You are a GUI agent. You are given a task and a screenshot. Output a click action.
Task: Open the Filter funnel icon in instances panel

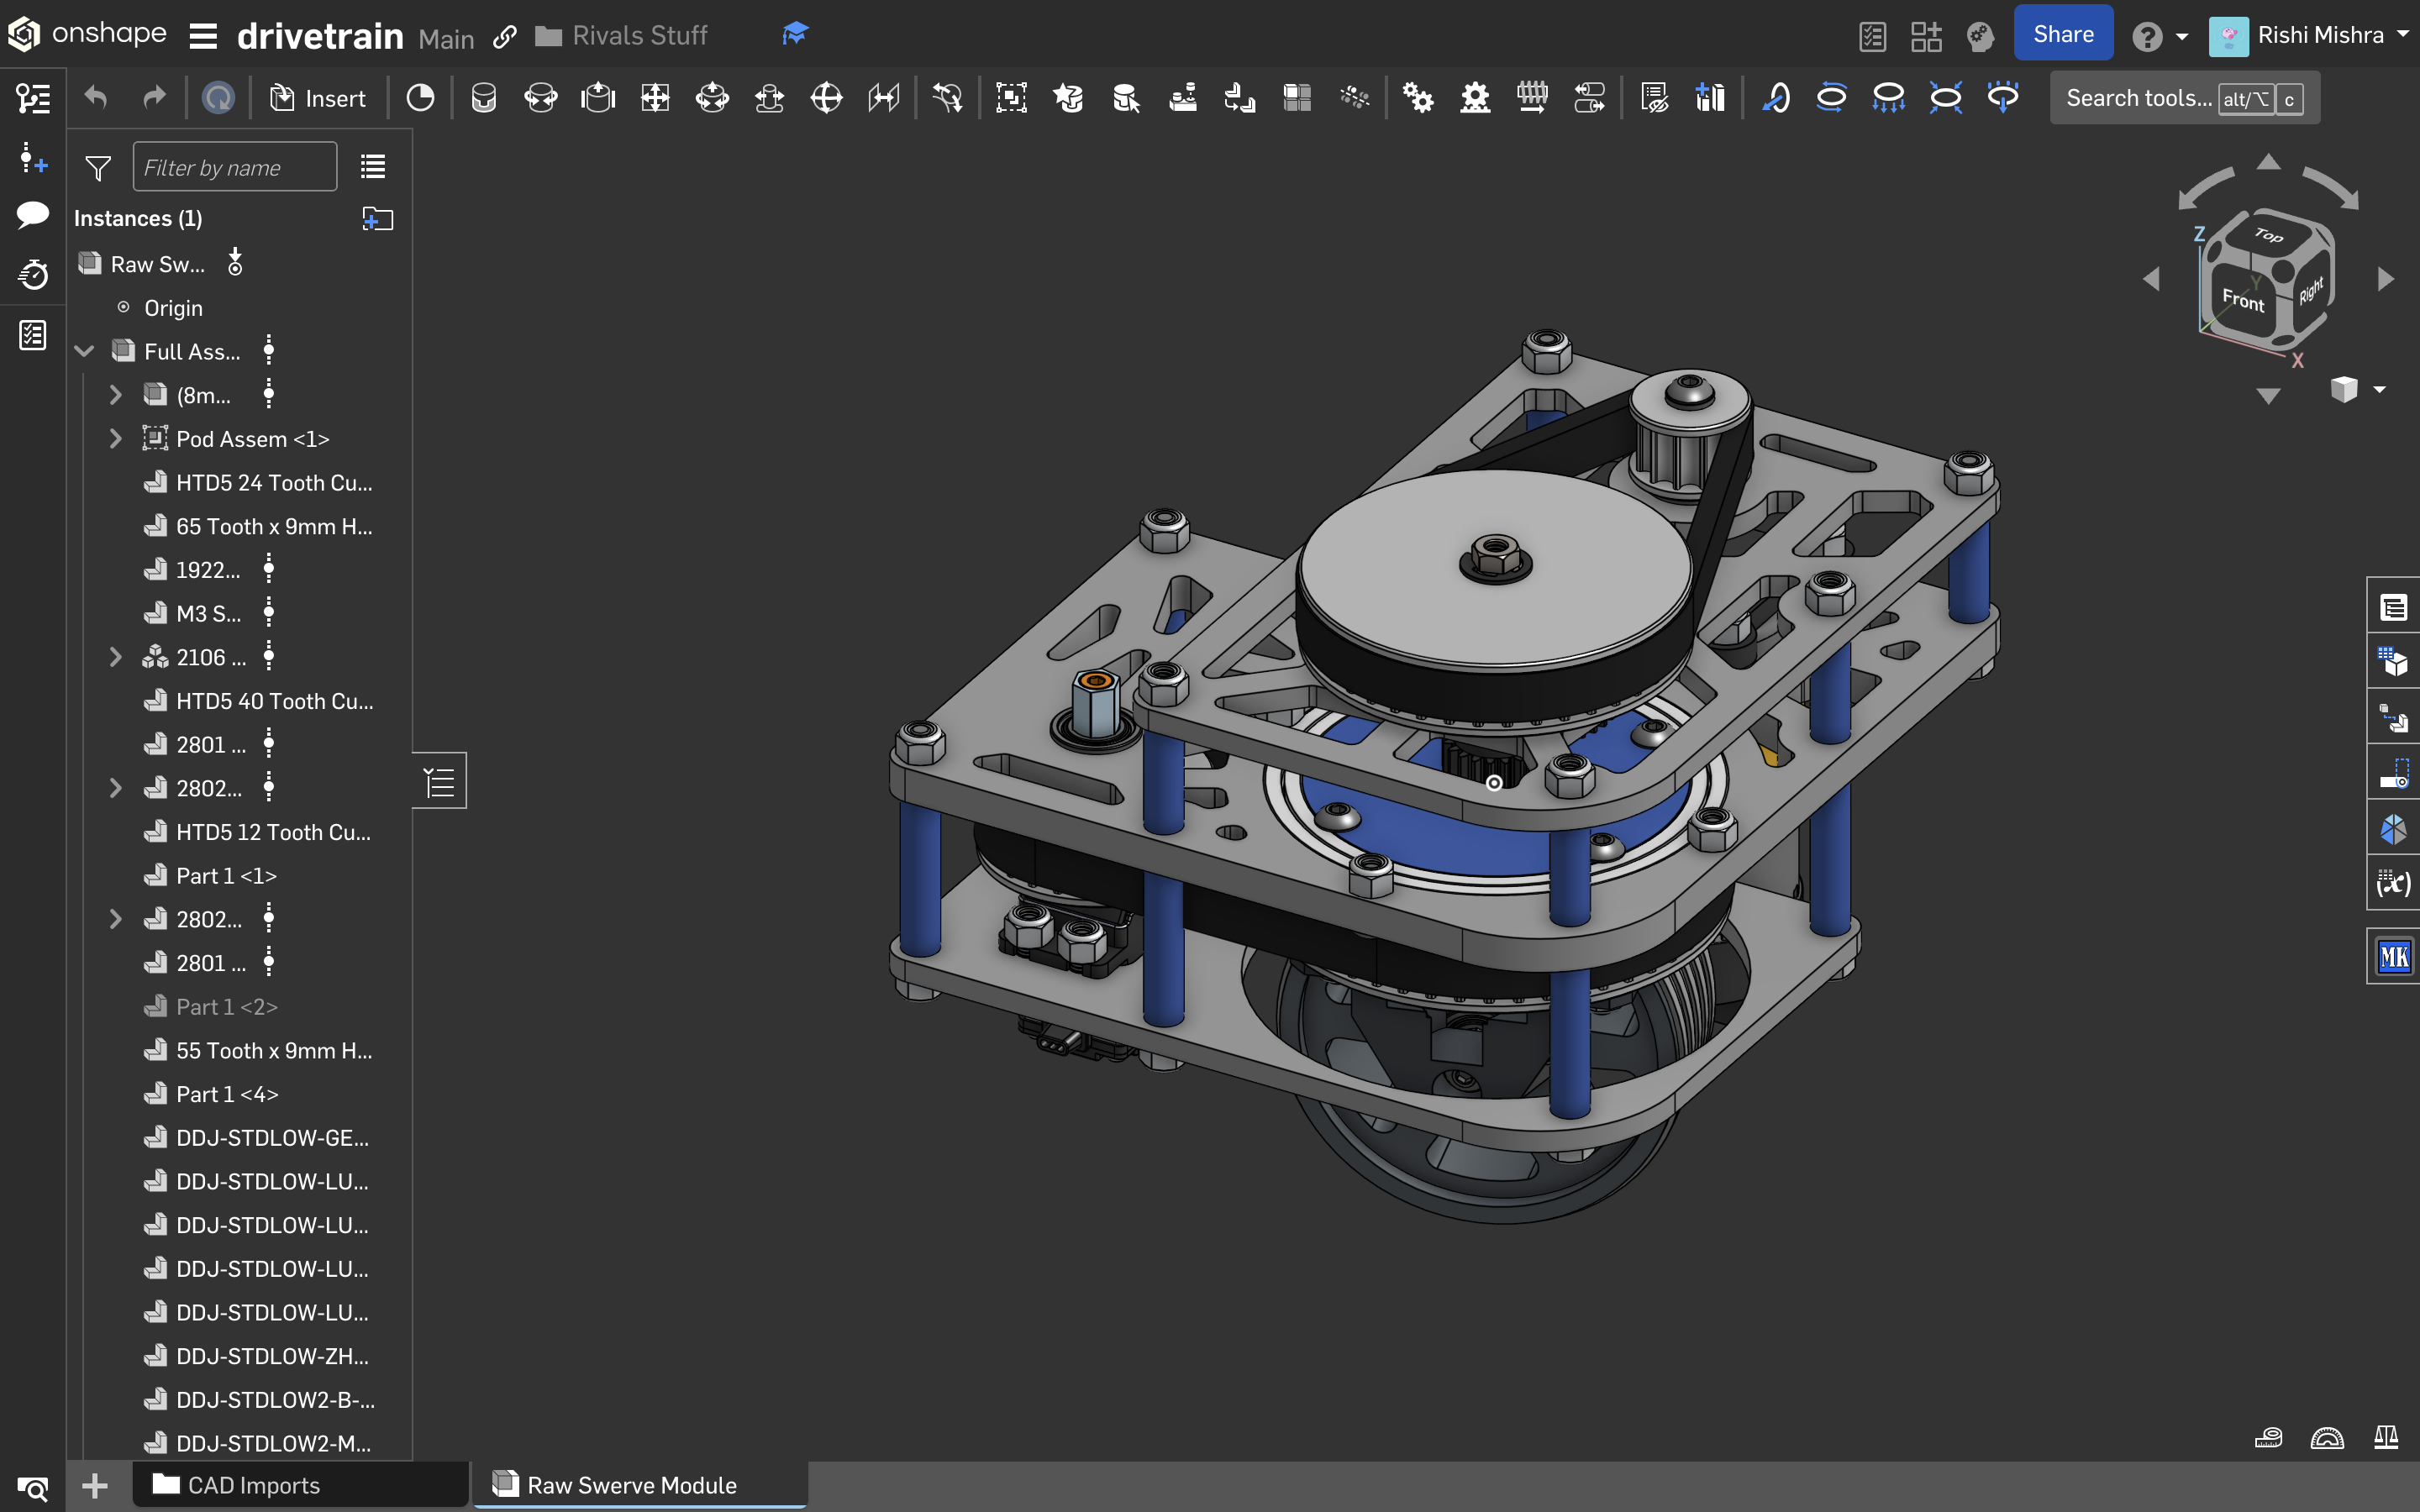98,168
